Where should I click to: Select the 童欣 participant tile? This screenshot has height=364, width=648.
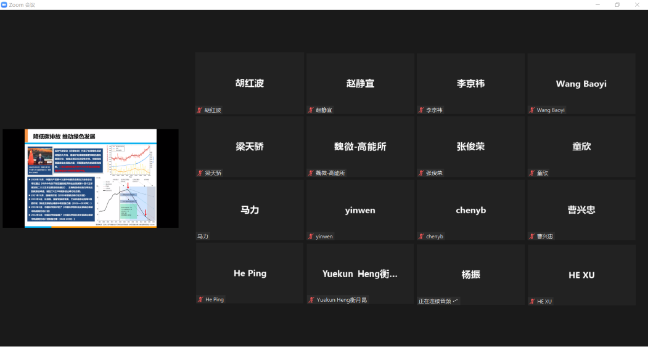pyautogui.click(x=581, y=147)
